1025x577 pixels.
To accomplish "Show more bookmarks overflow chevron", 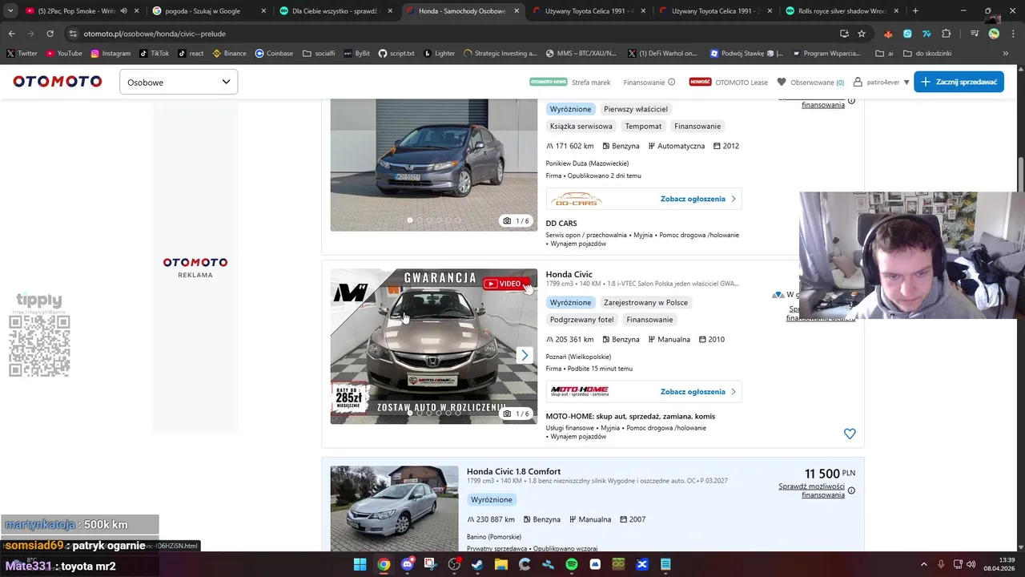I will click(1006, 54).
